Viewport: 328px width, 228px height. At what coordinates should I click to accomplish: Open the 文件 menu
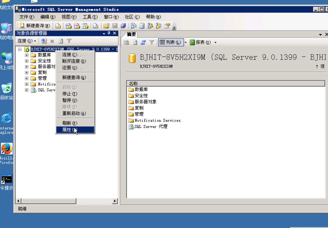(x=27, y=17)
